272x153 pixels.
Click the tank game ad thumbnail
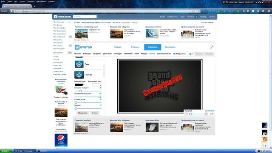pos(81,34)
